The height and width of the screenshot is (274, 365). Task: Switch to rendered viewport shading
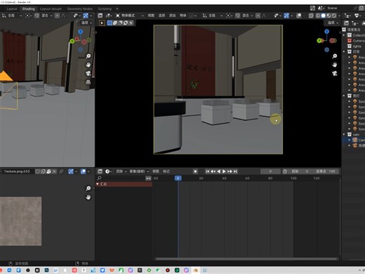tap(334, 15)
